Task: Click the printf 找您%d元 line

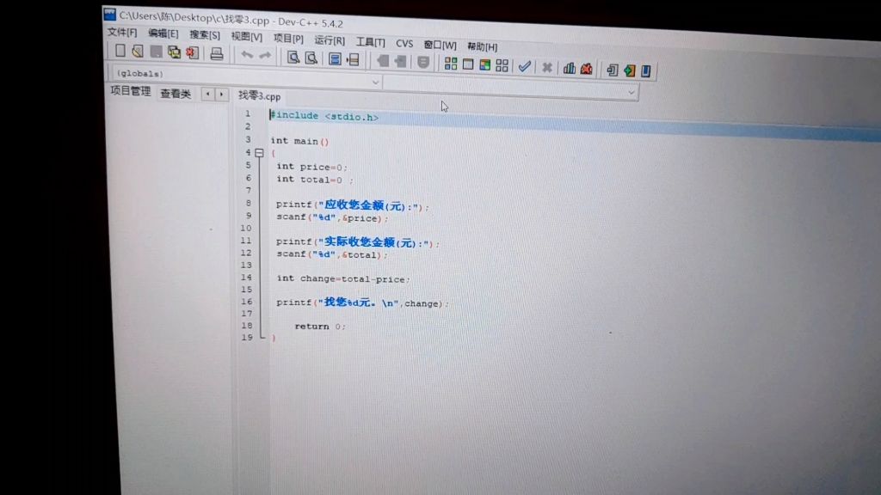Action: point(362,302)
